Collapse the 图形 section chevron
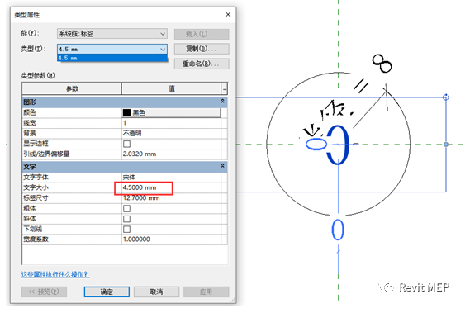 [x=223, y=102]
